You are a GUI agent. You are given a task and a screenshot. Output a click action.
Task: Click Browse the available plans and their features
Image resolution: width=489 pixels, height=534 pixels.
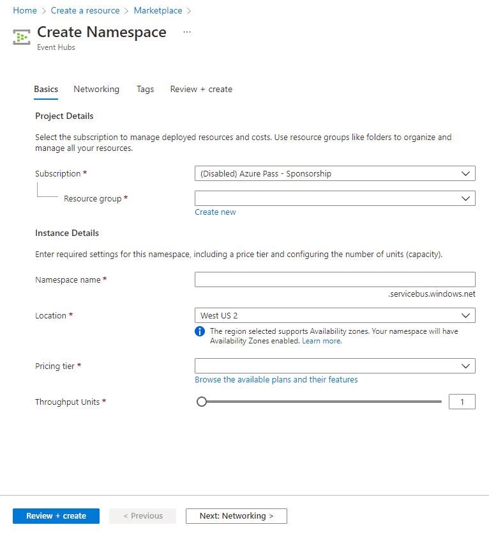(276, 379)
